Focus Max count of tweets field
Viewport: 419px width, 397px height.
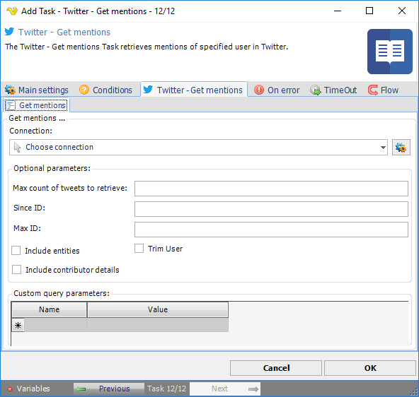pyautogui.click(x=271, y=189)
